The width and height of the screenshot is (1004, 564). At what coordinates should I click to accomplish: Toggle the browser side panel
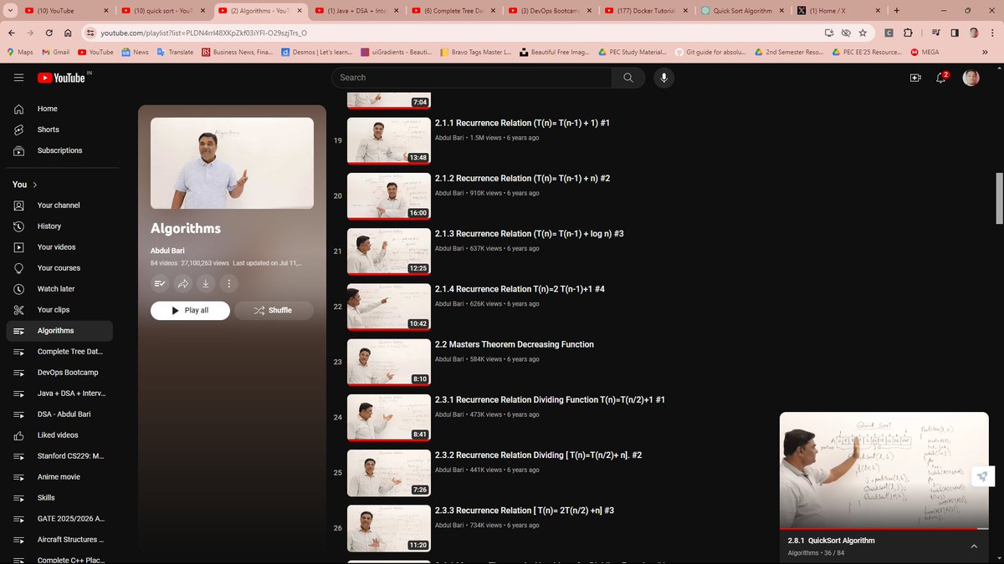pos(955,33)
